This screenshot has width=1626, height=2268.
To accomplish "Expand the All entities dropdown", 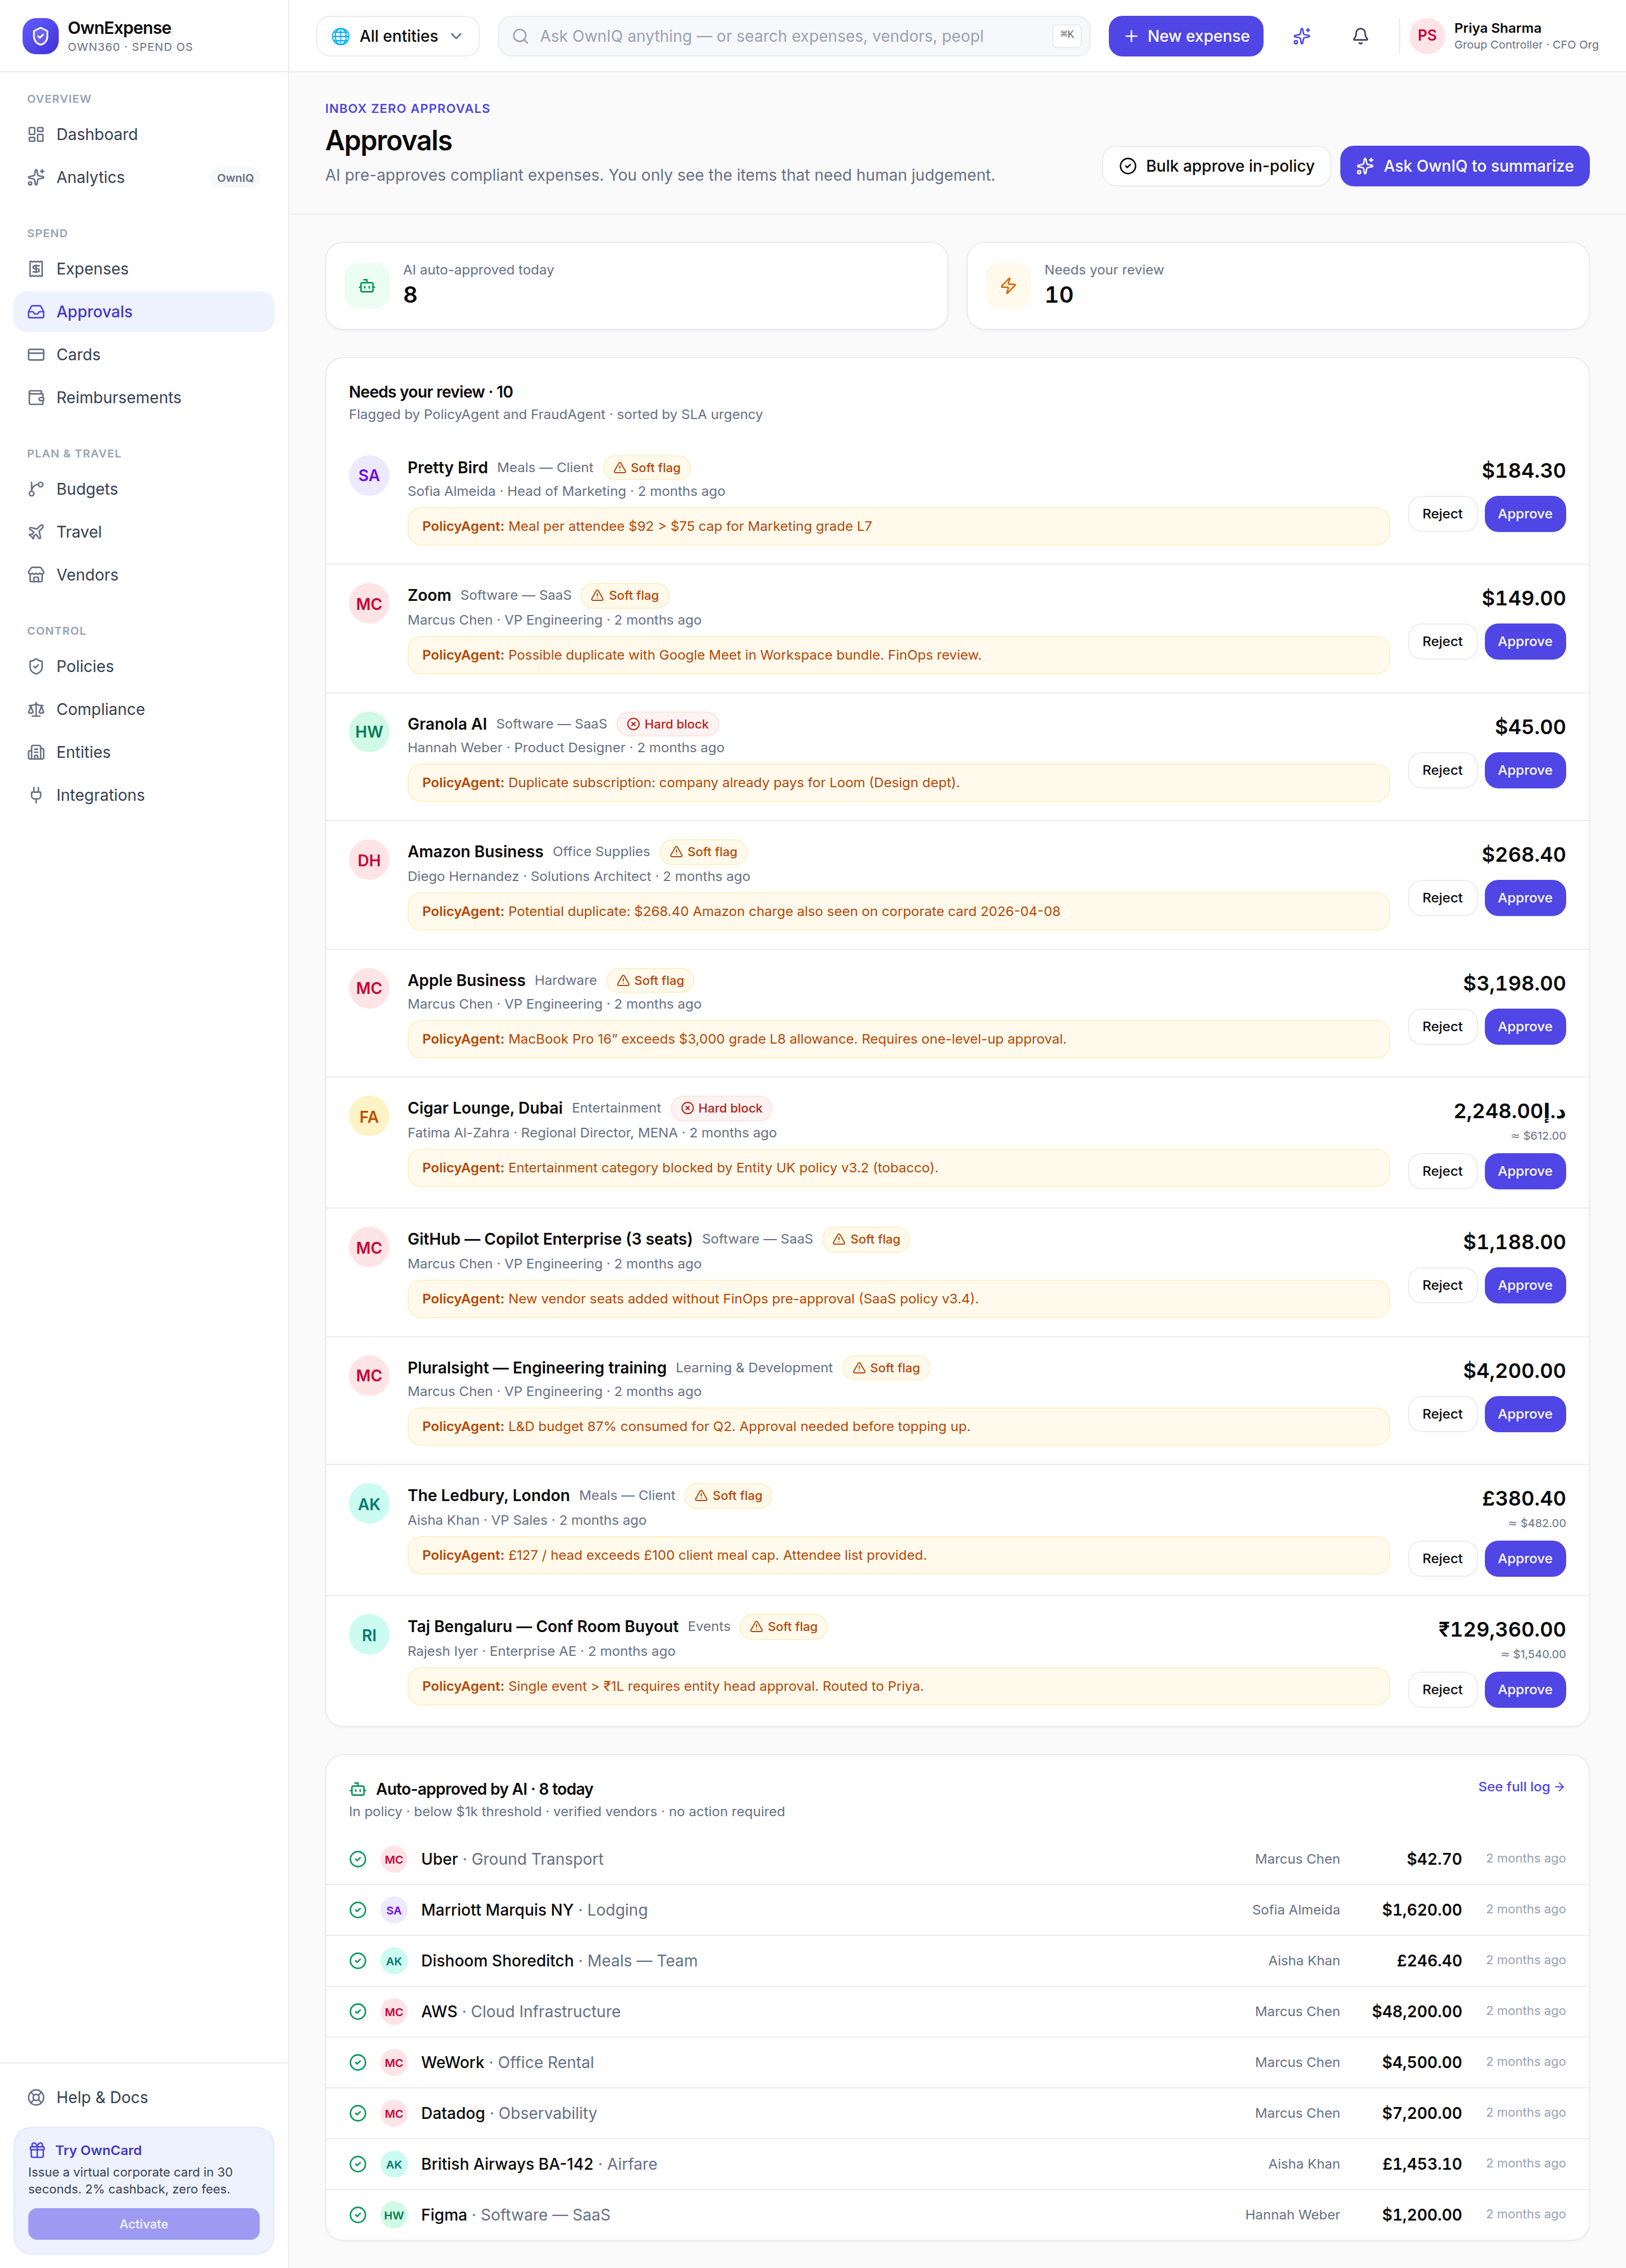I will tap(398, 36).
